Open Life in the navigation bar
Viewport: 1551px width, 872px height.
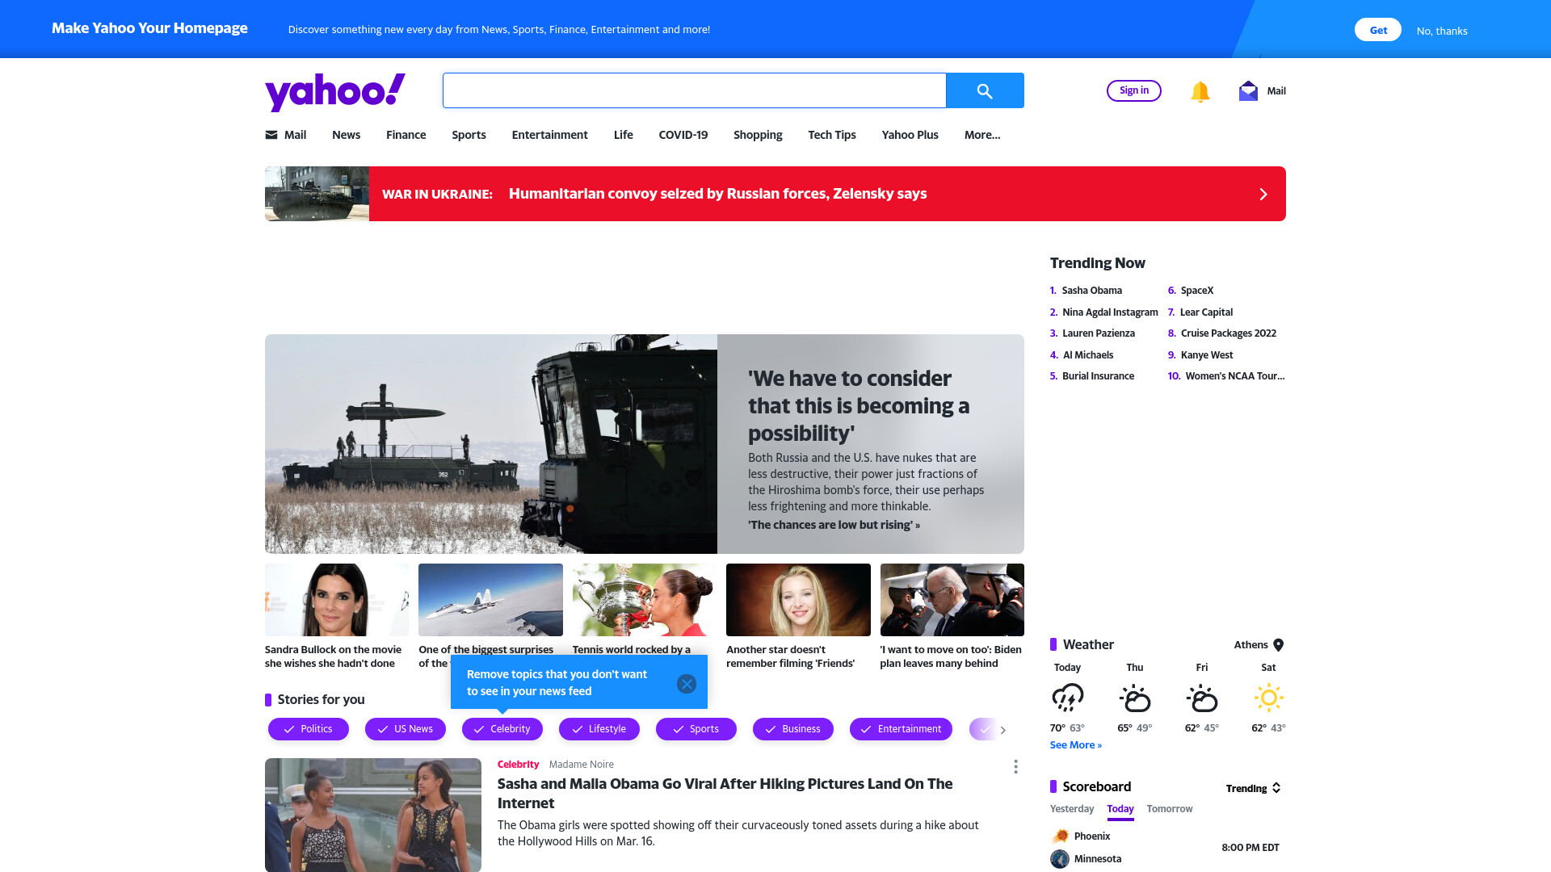623,135
